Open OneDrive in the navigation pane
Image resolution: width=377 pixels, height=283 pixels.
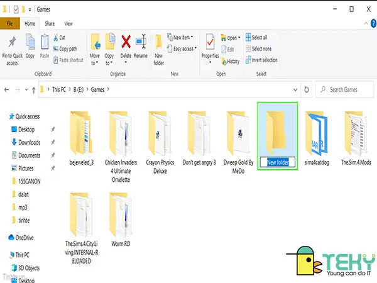tap(21, 238)
